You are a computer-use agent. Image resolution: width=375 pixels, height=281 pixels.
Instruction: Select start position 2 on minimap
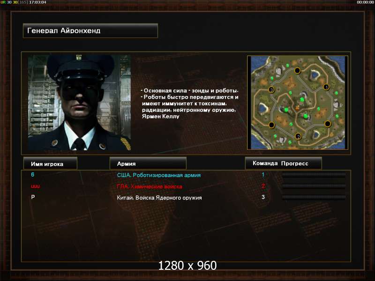point(298,136)
